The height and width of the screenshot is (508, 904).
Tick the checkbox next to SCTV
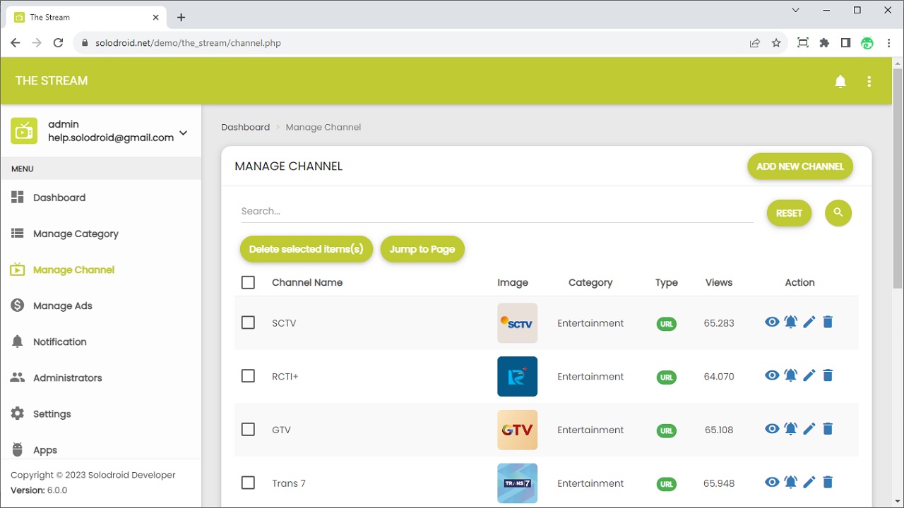point(248,322)
